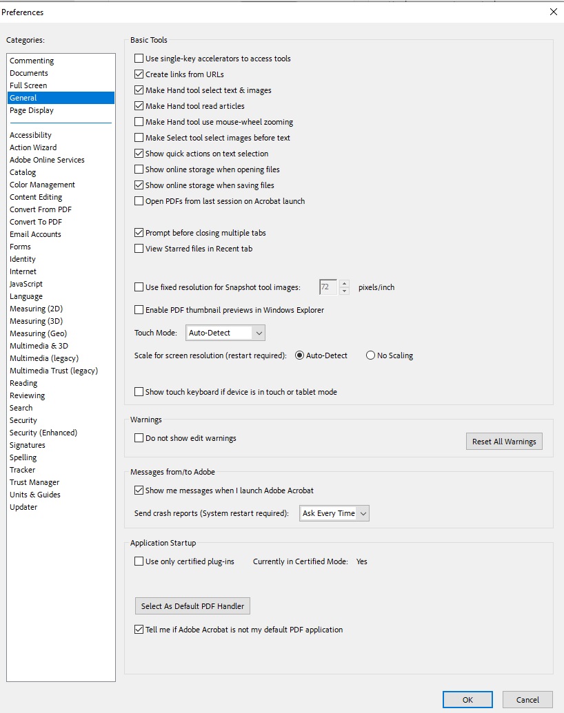The image size is (564, 713).
Task: Enable PDF thumbnail previews in Windows Explorer
Action: click(x=139, y=310)
